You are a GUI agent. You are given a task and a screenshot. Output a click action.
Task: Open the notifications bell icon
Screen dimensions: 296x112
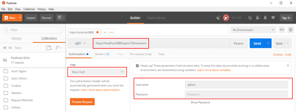(265, 18)
